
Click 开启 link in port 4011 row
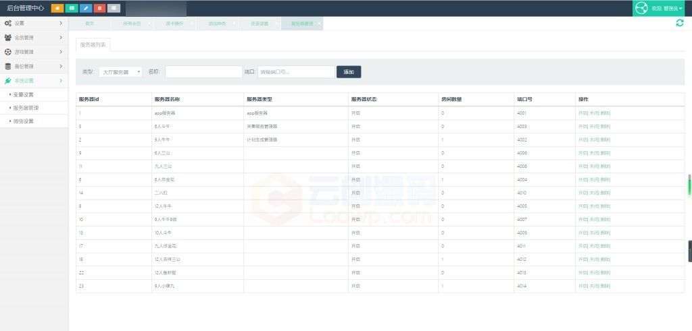tap(583, 246)
